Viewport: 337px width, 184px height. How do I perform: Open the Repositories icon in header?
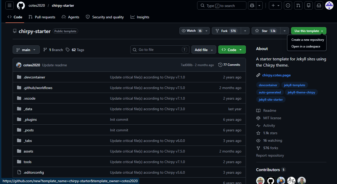(309, 5)
